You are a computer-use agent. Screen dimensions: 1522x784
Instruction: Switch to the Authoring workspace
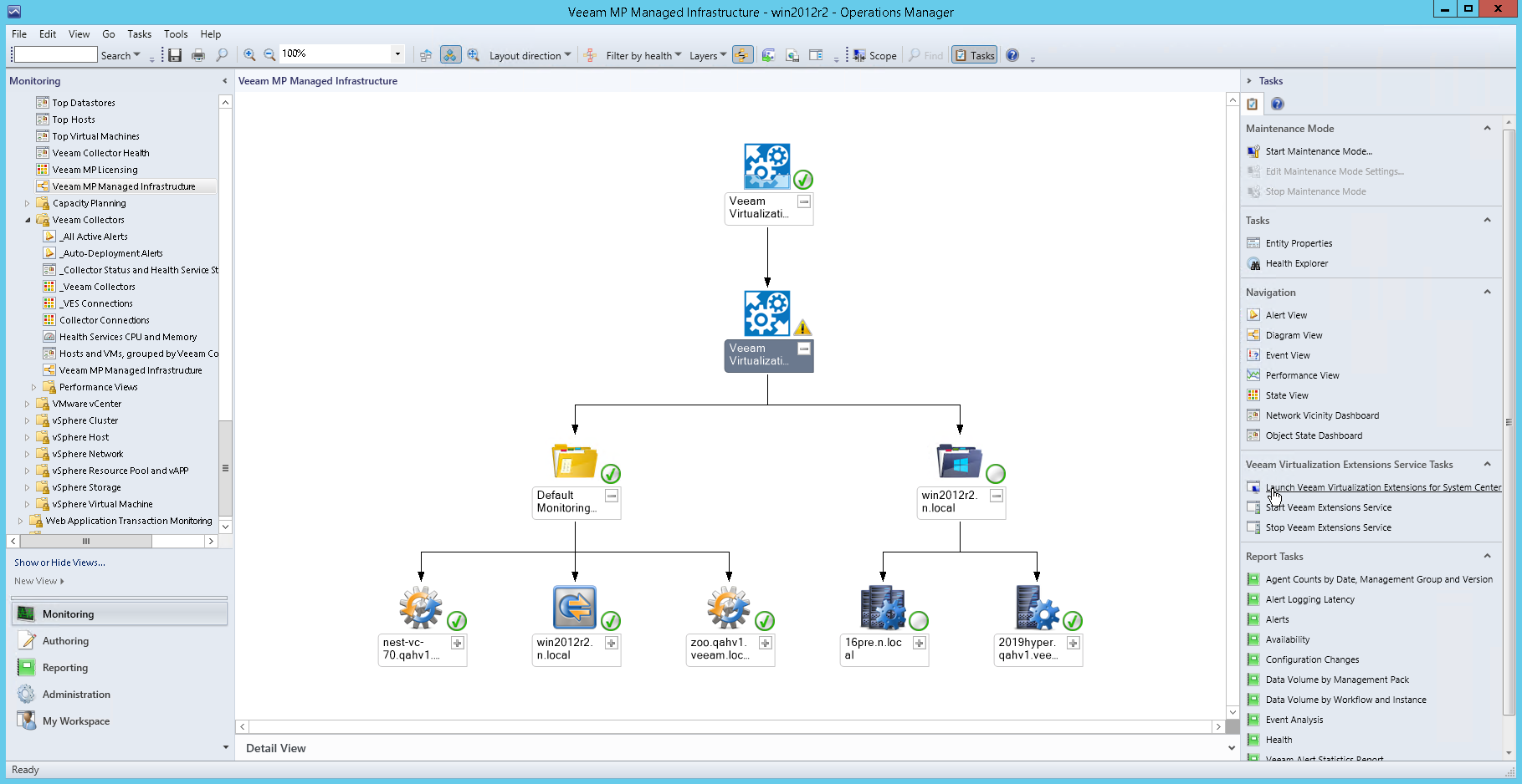pyautogui.click(x=120, y=641)
